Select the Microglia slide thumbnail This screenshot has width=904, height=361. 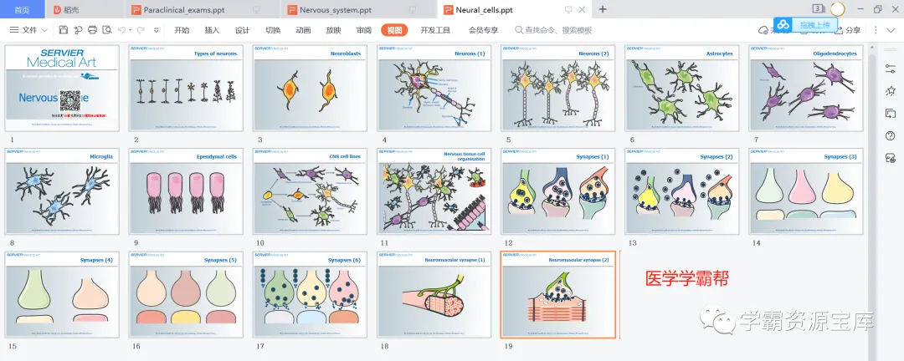pos(62,191)
